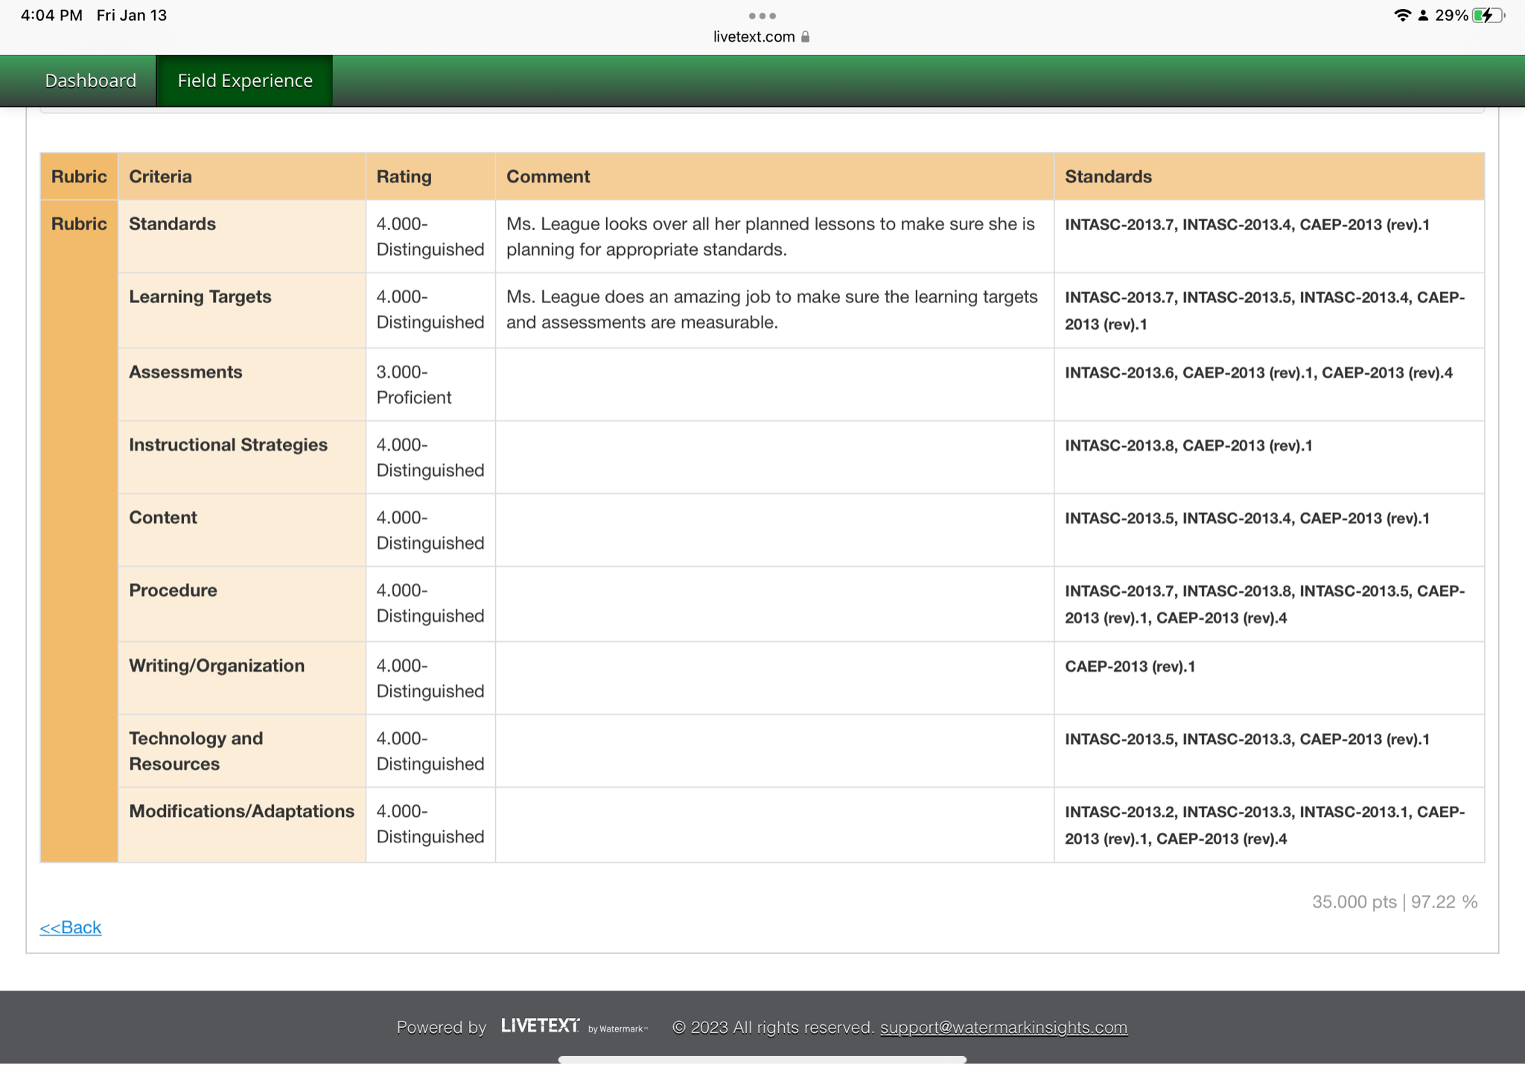Screen dimensions: 1525x1065
Task: Tap the LiveText logo in footer
Action: (x=541, y=1026)
